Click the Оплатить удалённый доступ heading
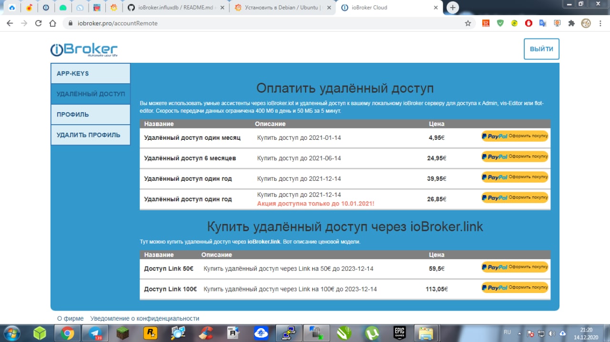This screenshot has height=342, width=610. click(x=345, y=88)
